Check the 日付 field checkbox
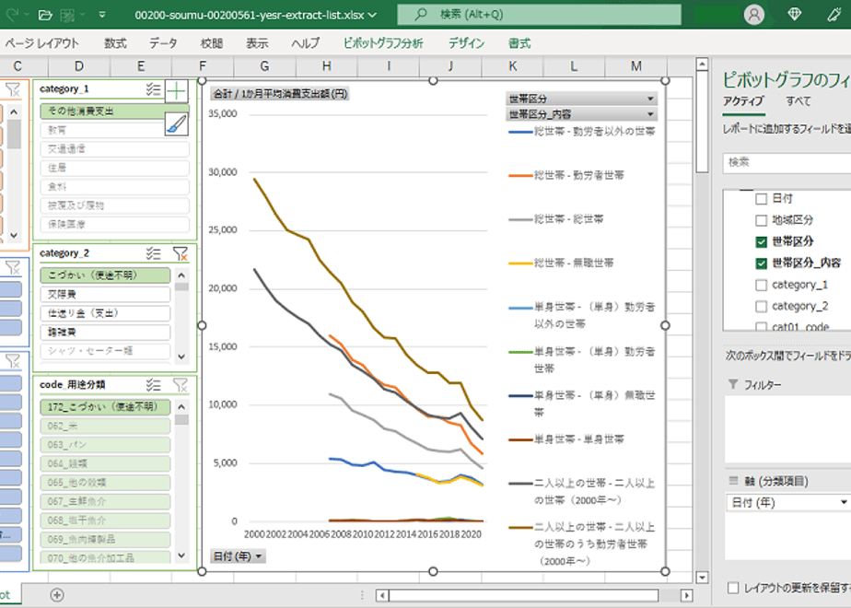 pyautogui.click(x=761, y=199)
